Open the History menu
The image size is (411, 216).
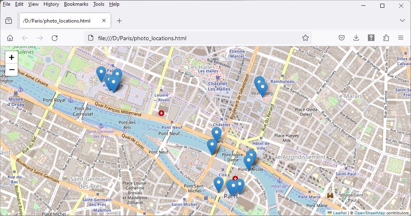pyautogui.click(x=51, y=4)
